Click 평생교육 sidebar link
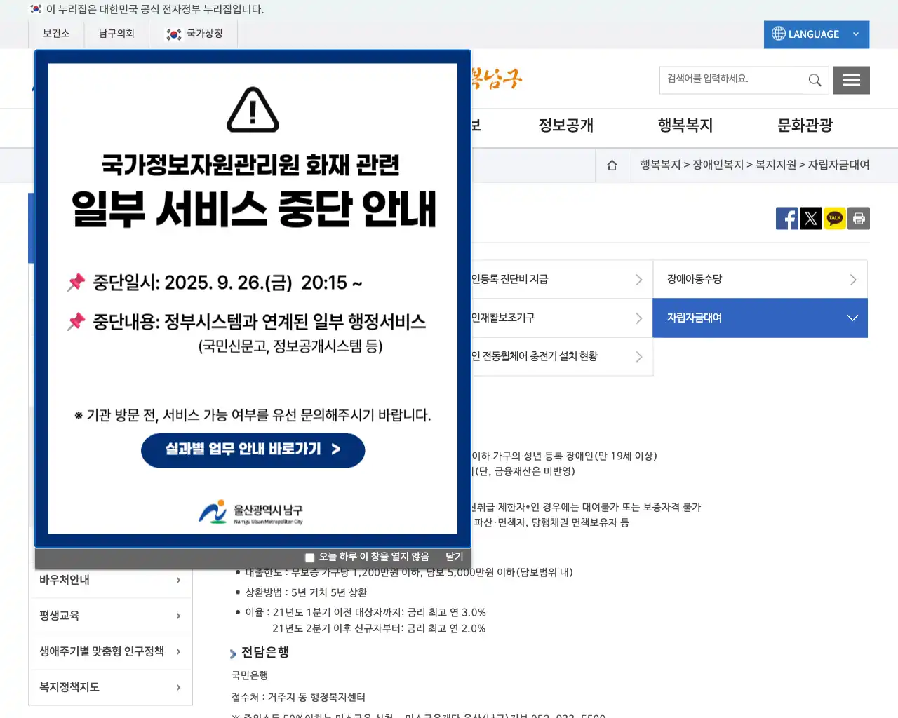 point(60,616)
